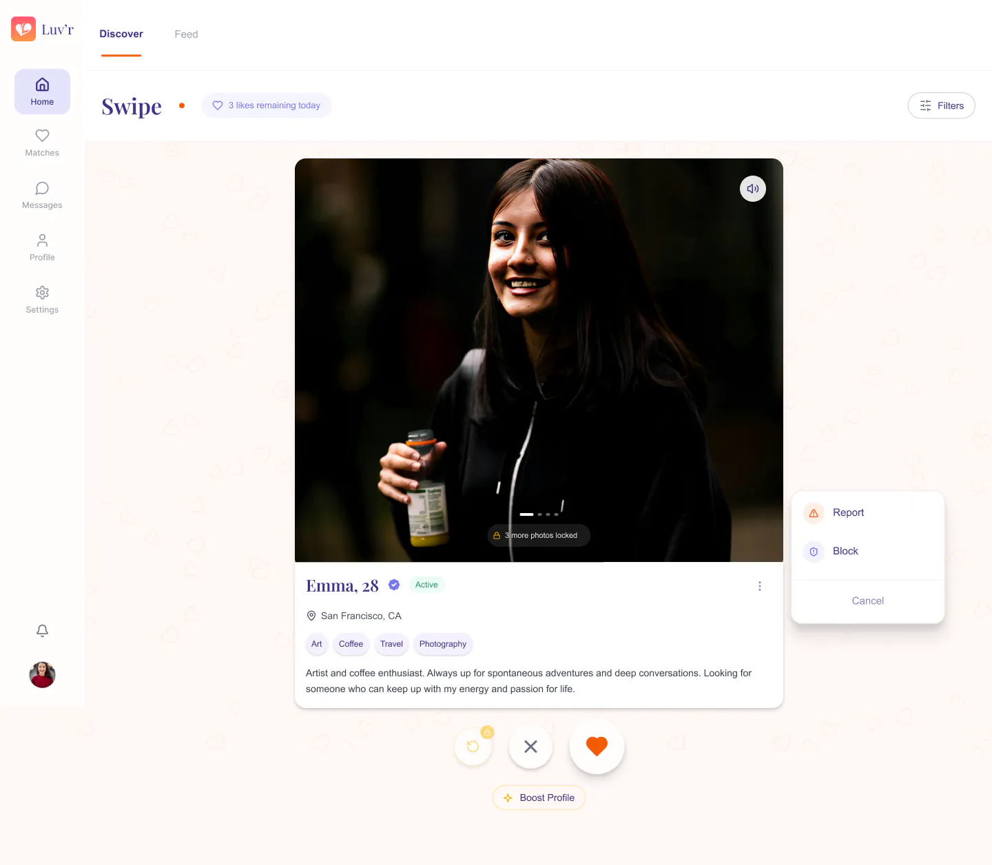Go to Messages in sidebar

coord(42,196)
